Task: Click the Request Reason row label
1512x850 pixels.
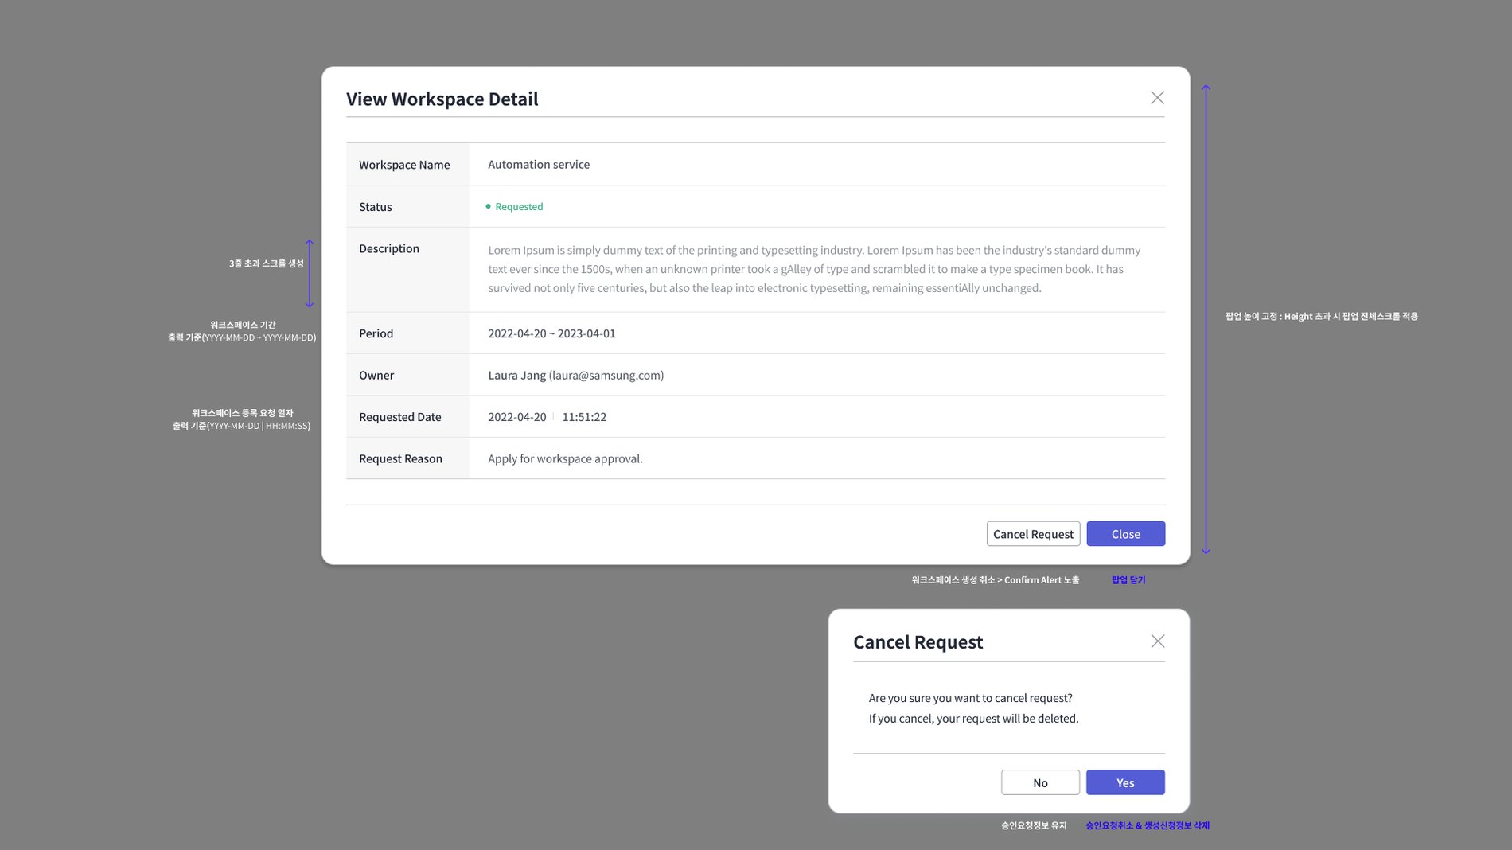Action: pos(400,458)
